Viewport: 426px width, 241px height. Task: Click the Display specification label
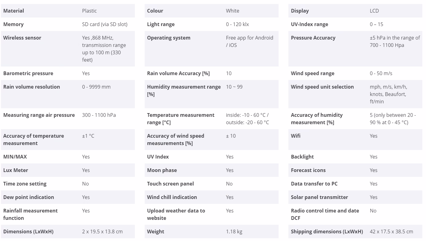click(x=300, y=11)
